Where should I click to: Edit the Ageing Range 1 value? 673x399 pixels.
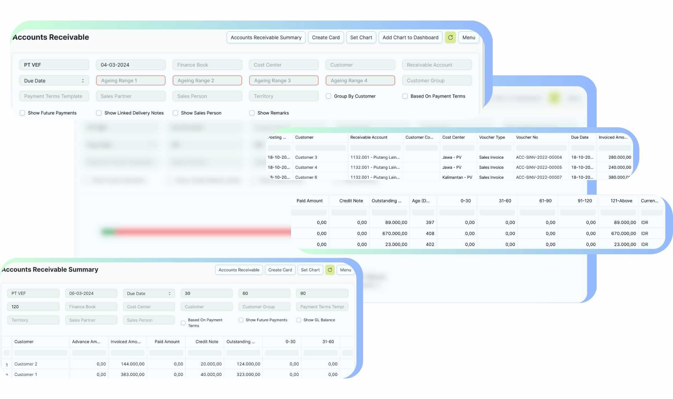[131, 80]
